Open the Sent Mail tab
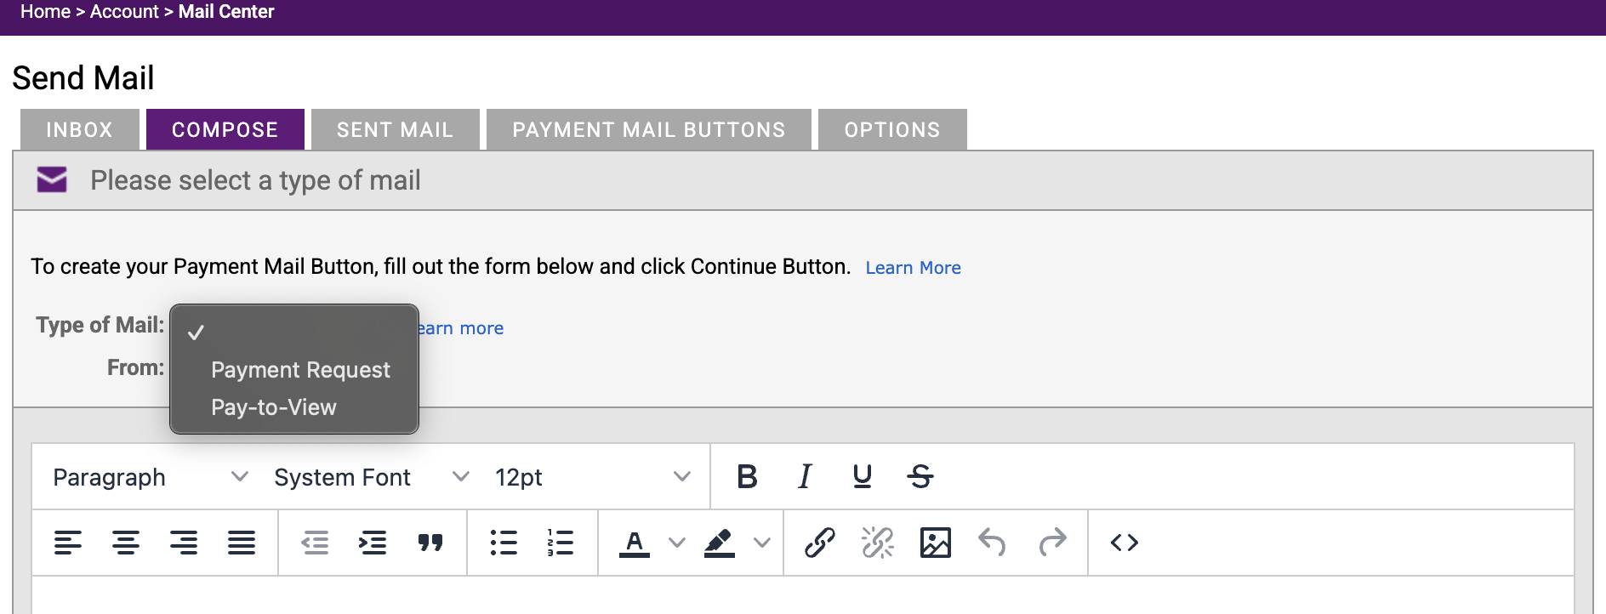 (x=395, y=129)
